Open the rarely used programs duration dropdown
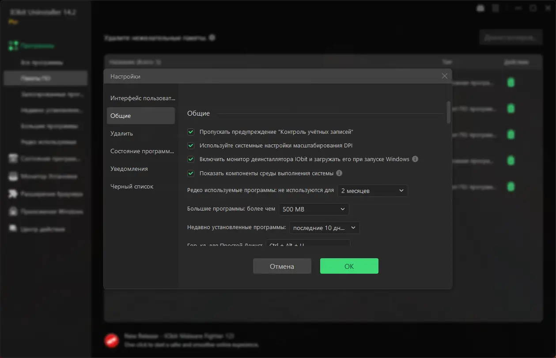Screen dimensions: 556x358 (x=372, y=191)
